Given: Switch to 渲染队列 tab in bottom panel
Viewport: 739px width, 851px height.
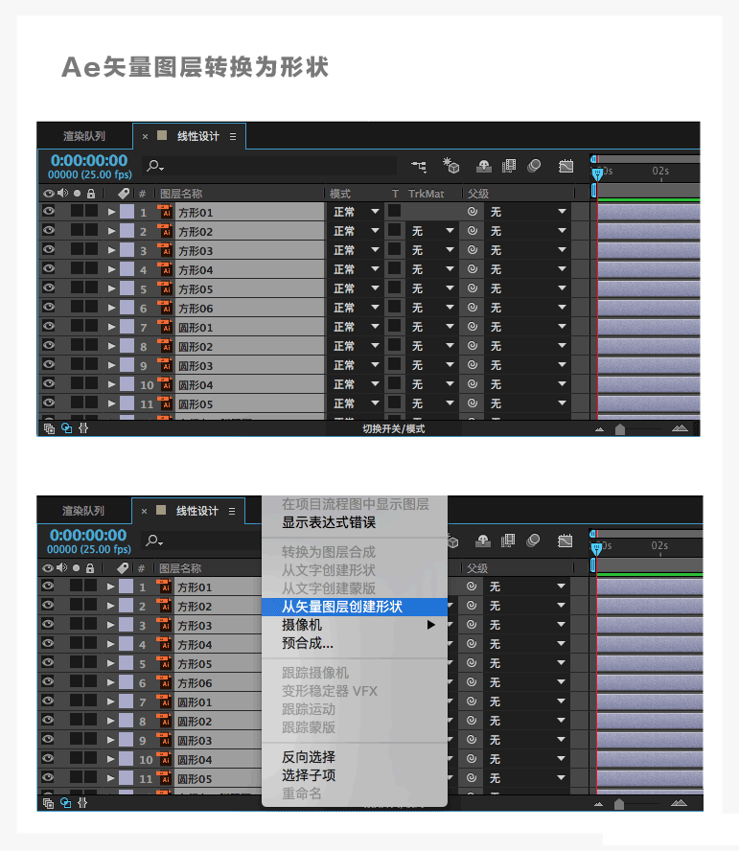Looking at the screenshot, I should click(x=83, y=511).
